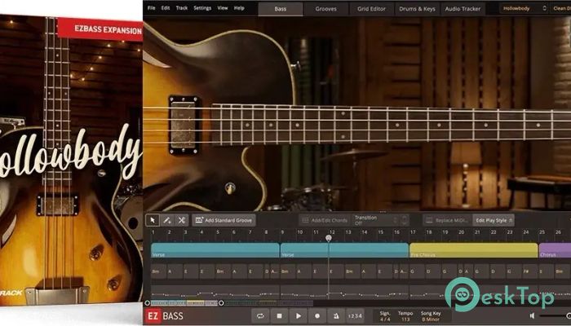
Task: Select the arrow pointer tool
Action: tap(153, 220)
